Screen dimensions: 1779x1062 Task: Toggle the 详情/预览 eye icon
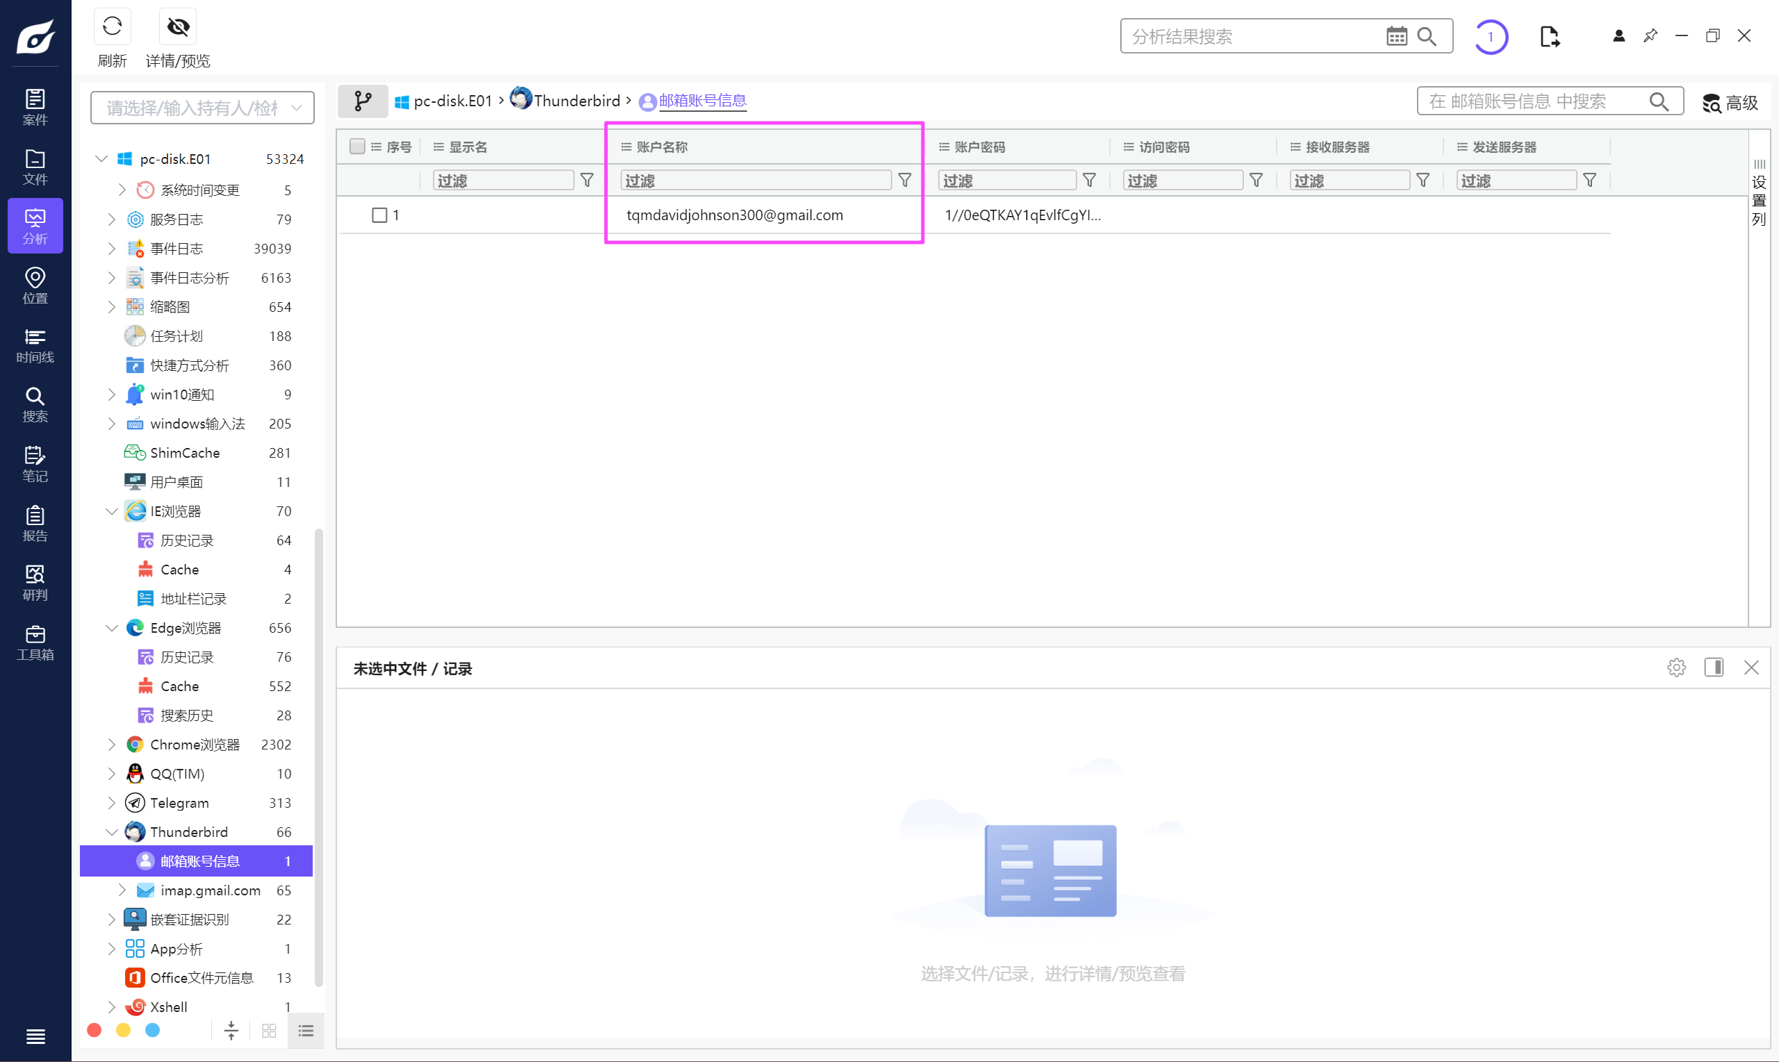177,27
